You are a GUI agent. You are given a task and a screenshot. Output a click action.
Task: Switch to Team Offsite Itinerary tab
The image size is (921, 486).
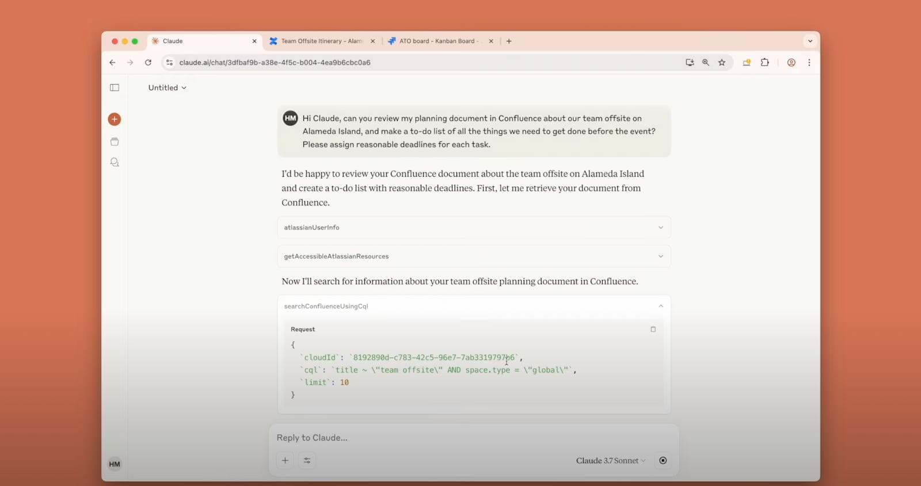(x=322, y=41)
